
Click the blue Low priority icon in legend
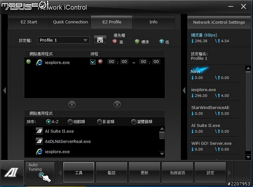click(162, 42)
